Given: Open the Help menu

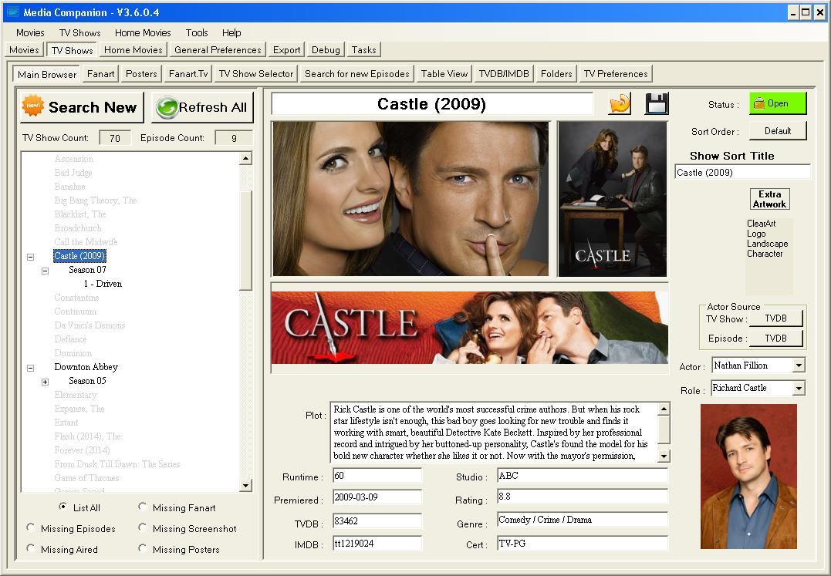Looking at the screenshot, I should click(231, 33).
